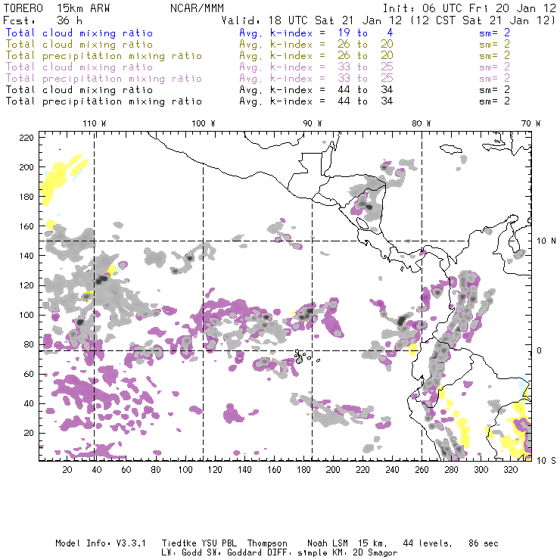
Task: Click the 200 tick label on the vertical axis
Action: [x=26, y=167]
